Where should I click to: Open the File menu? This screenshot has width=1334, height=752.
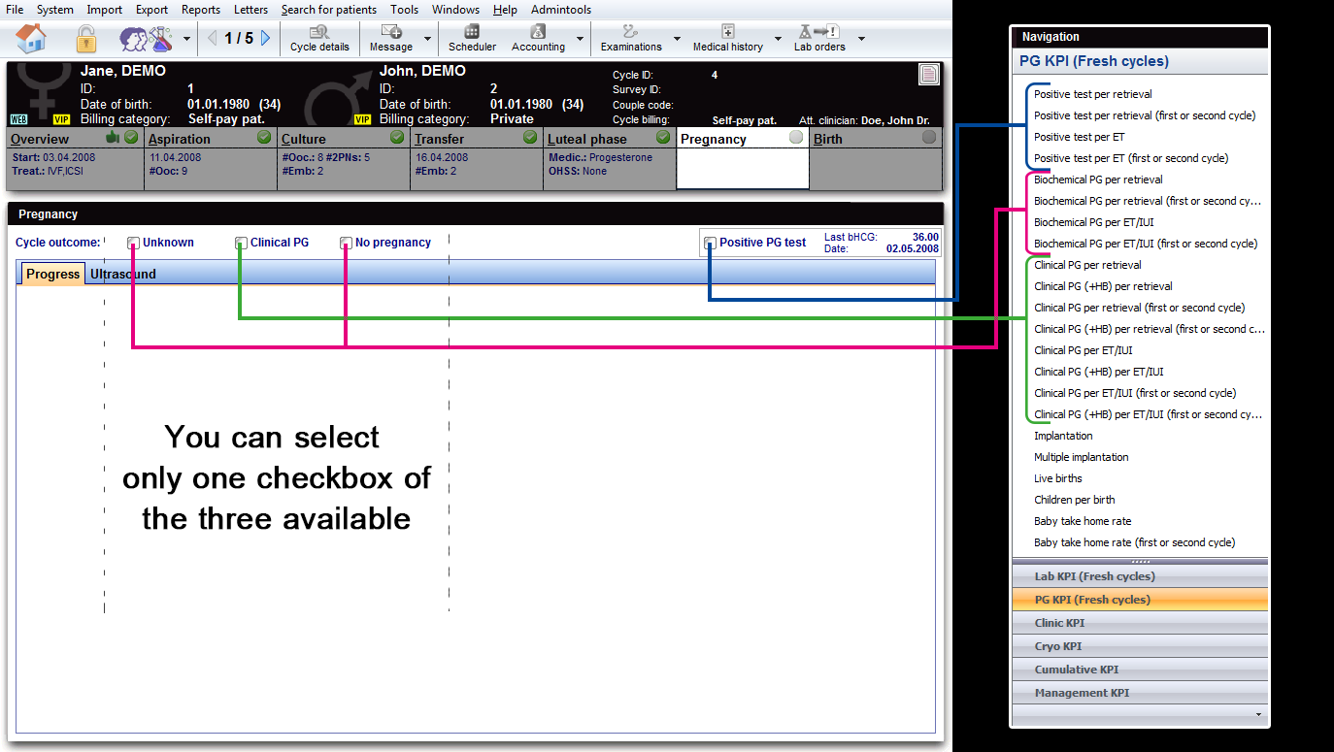[15, 10]
